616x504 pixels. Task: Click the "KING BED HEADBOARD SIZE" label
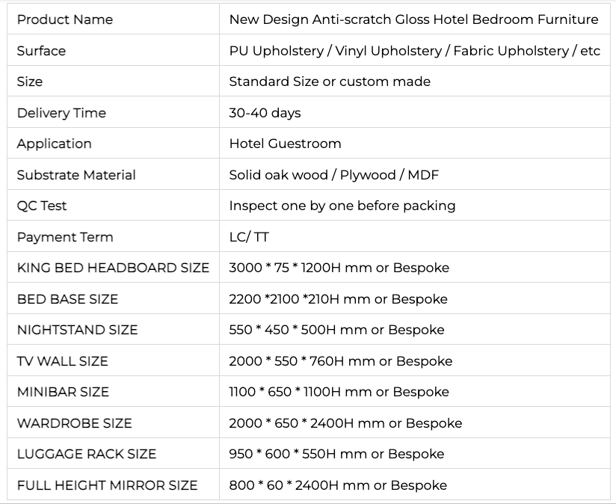(x=113, y=268)
